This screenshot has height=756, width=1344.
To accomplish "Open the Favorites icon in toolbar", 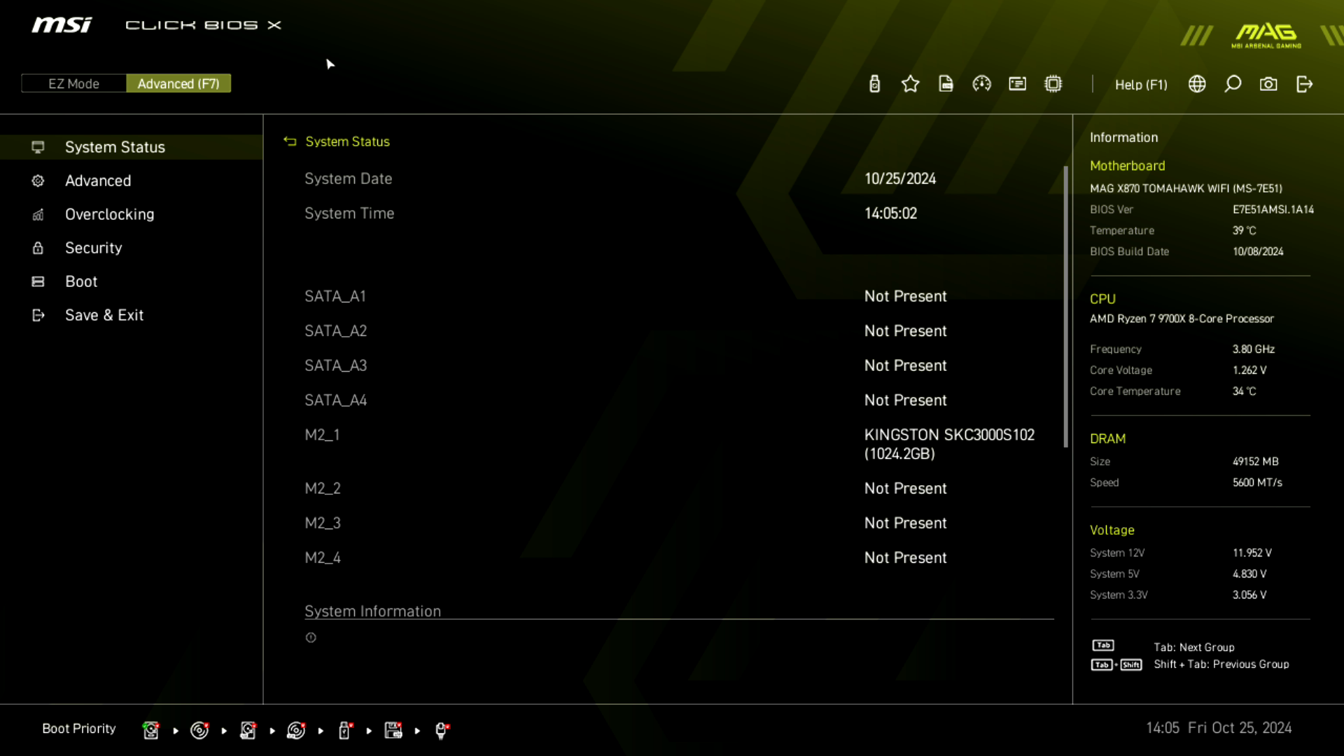I will [909, 83].
